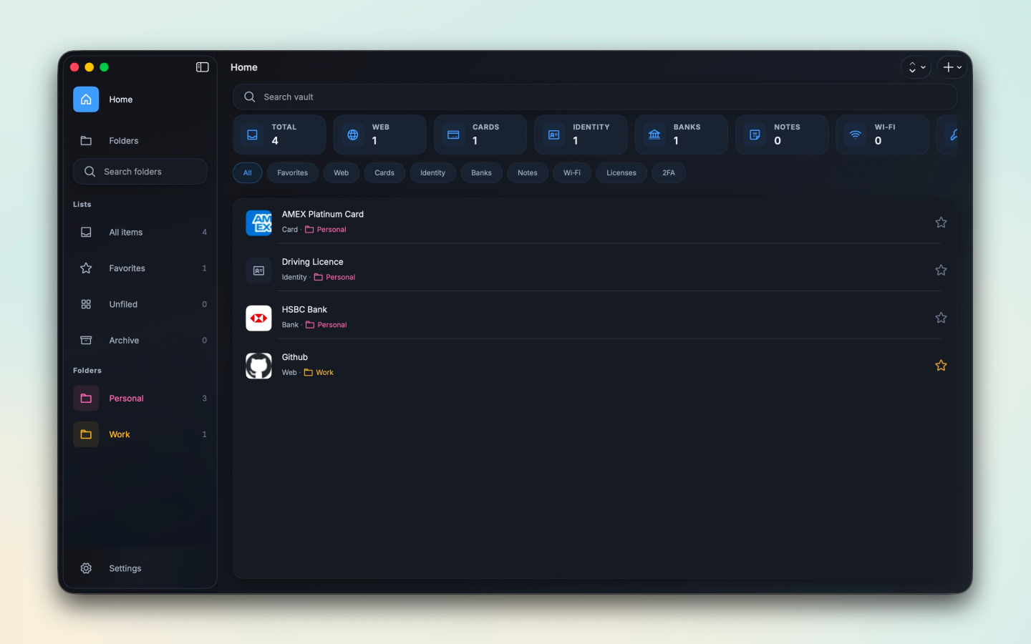
Task: Unfavorite the Github item
Action: point(941,366)
